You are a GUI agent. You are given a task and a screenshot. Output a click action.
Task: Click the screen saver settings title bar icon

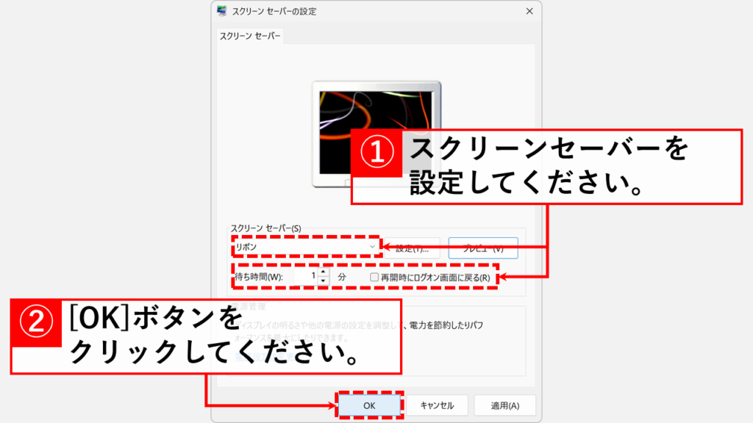(222, 12)
